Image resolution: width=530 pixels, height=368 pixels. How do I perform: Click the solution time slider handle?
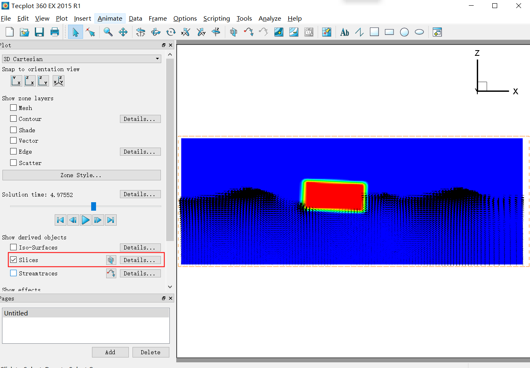tap(94, 206)
